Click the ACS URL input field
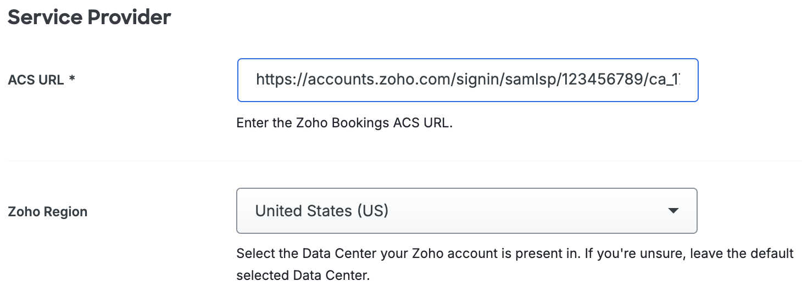This screenshot has width=802, height=292. [467, 80]
